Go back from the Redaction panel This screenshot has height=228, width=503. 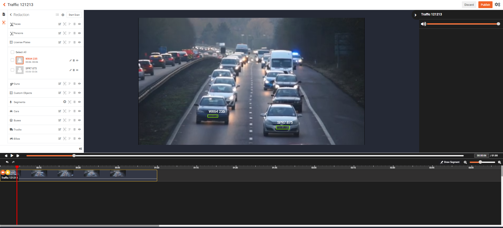pos(11,15)
